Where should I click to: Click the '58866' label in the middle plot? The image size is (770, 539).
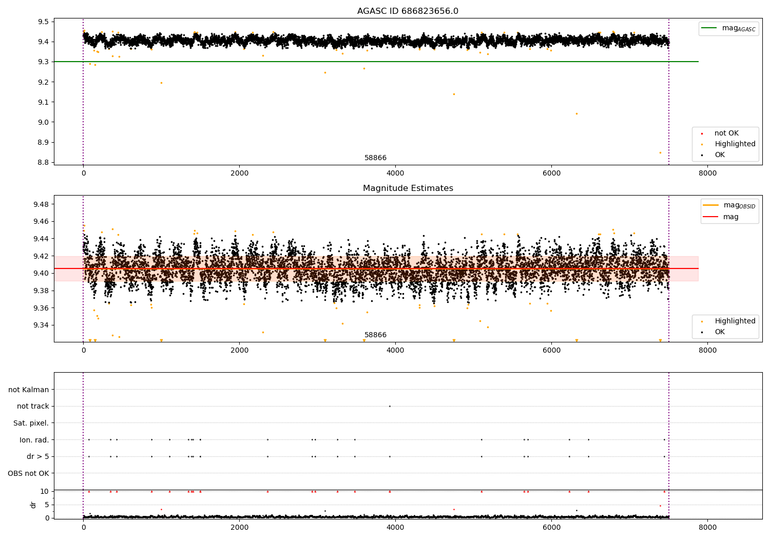(x=375, y=335)
